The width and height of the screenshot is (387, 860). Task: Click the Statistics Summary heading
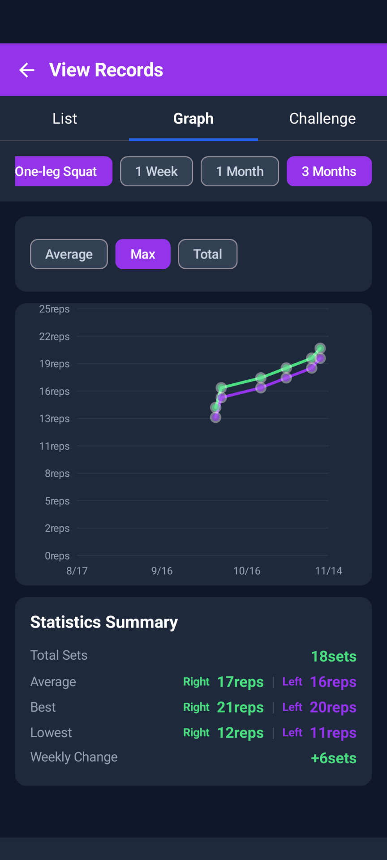click(104, 622)
